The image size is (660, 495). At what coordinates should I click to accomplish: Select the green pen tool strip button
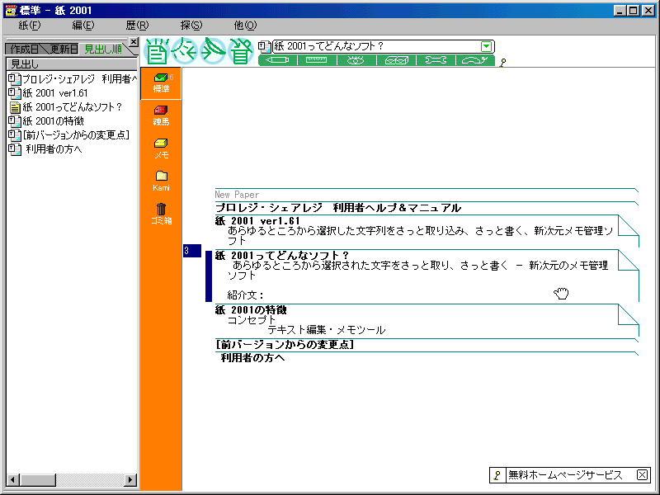tap(277, 60)
